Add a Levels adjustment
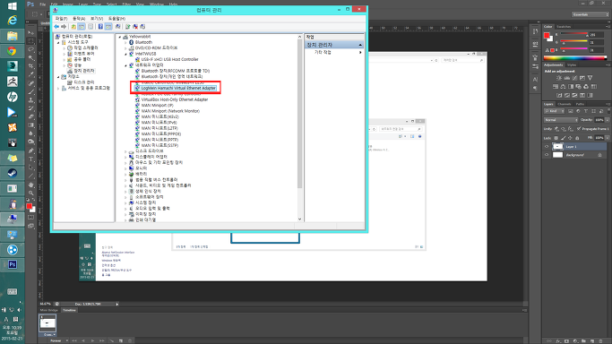This screenshot has height=344, width=612. (x=567, y=78)
